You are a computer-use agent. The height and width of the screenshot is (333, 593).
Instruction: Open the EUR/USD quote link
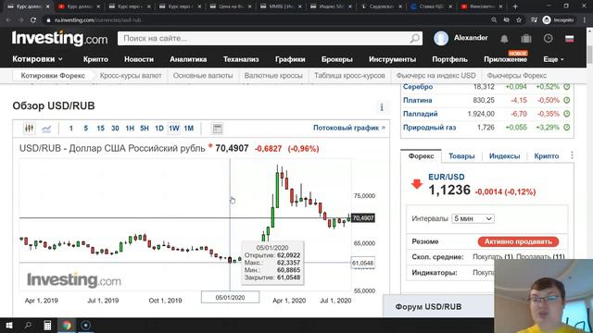click(x=447, y=177)
